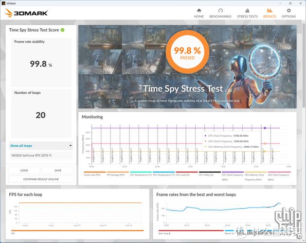
Task: Click the LOAD button
Action: tap(24, 170)
